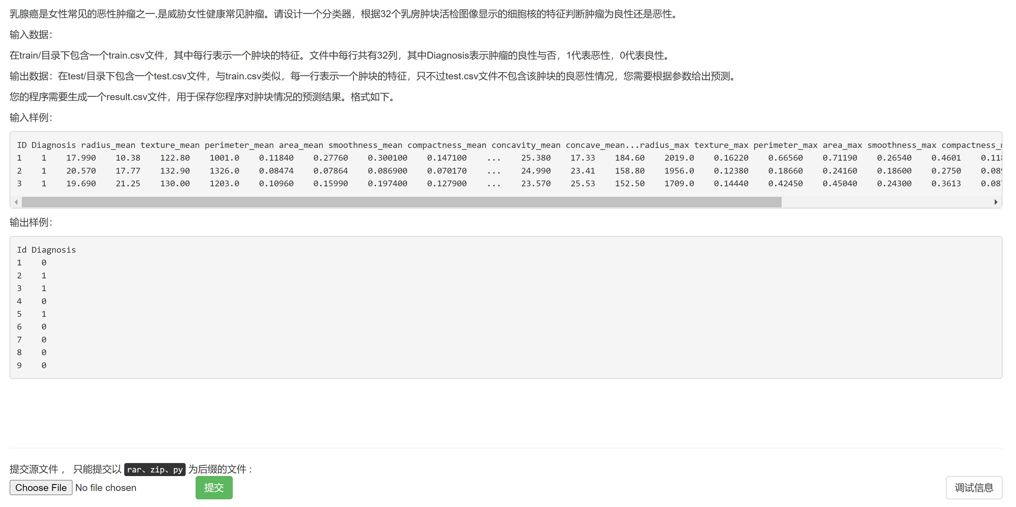Click the texture_max column header
Image resolution: width=1016 pixels, height=507 pixels.
coord(721,145)
